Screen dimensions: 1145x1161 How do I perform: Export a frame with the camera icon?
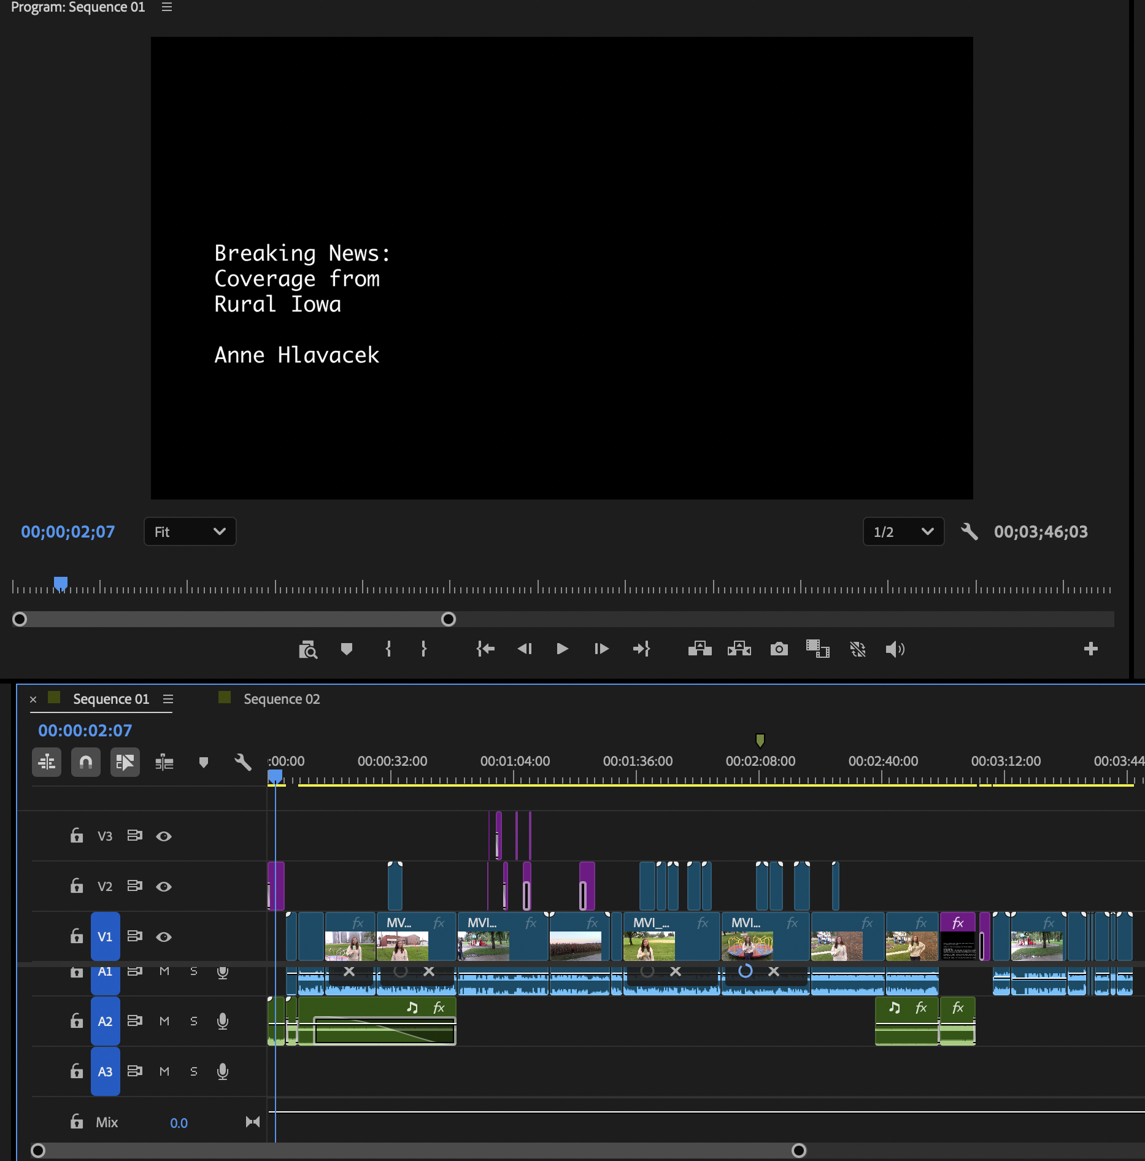click(x=779, y=649)
